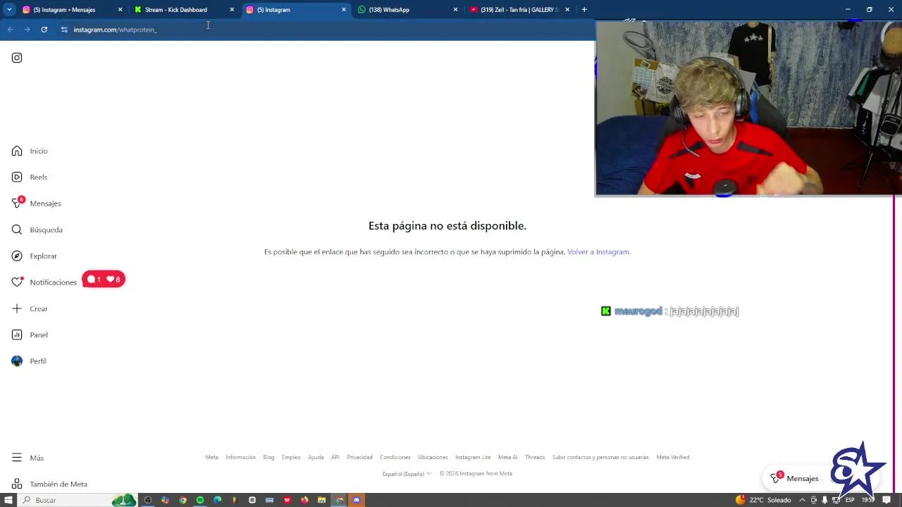Click the API footer link

pyautogui.click(x=335, y=457)
